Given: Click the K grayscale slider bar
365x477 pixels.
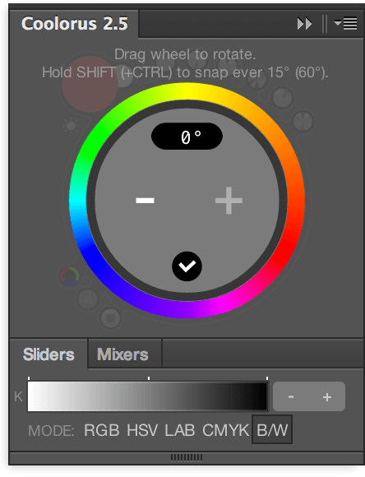Looking at the screenshot, I should 147,396.
